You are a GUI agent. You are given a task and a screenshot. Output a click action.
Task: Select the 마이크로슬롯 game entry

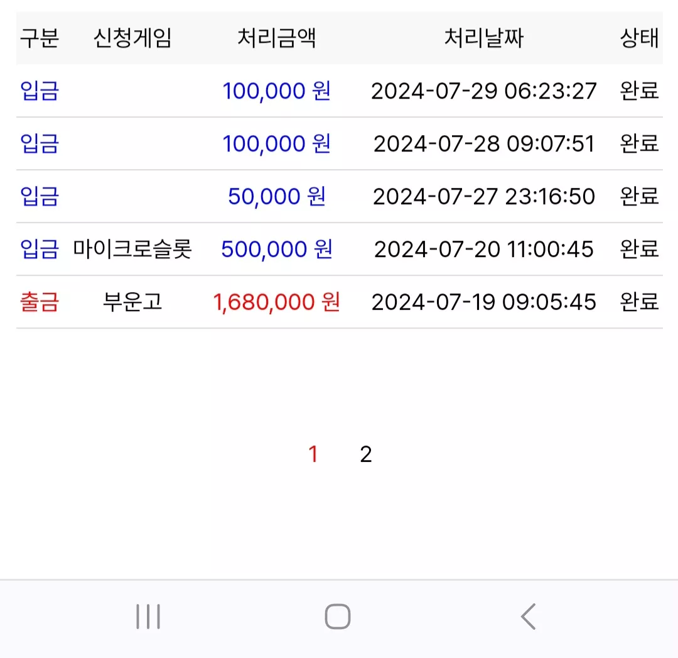tap(132, 249)
